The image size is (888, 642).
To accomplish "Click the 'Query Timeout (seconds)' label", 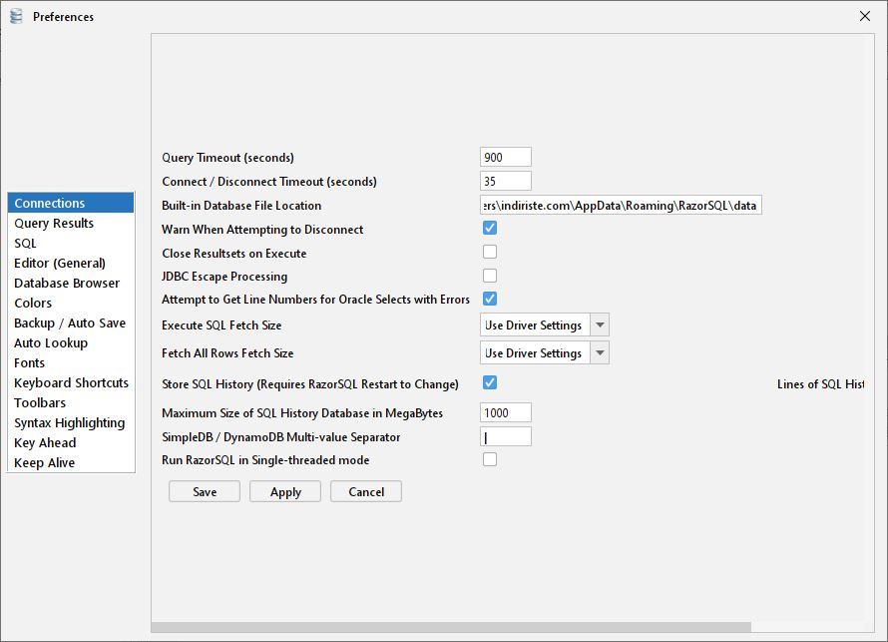I will [227, 158].
